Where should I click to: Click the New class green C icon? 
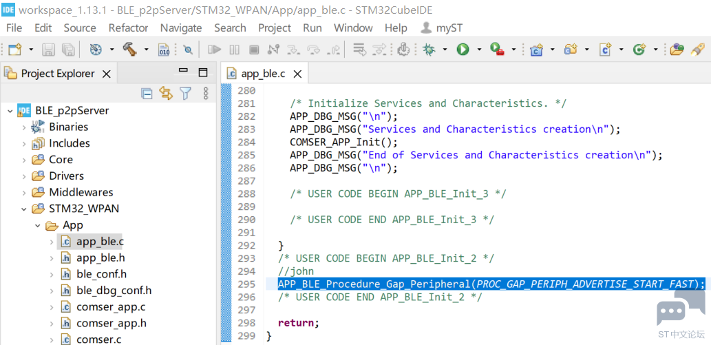point(639,50)
